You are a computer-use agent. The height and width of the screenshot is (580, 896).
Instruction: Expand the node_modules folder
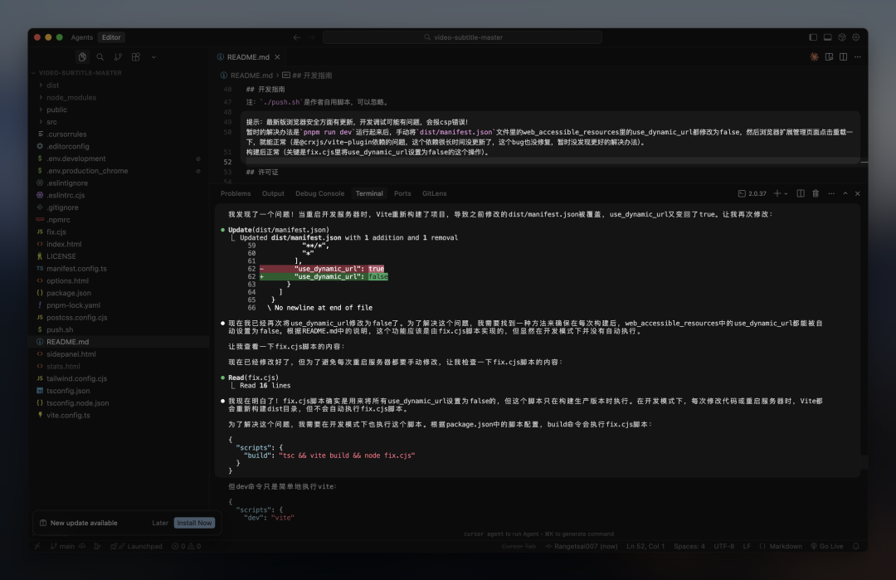click(x=71, y=97)
